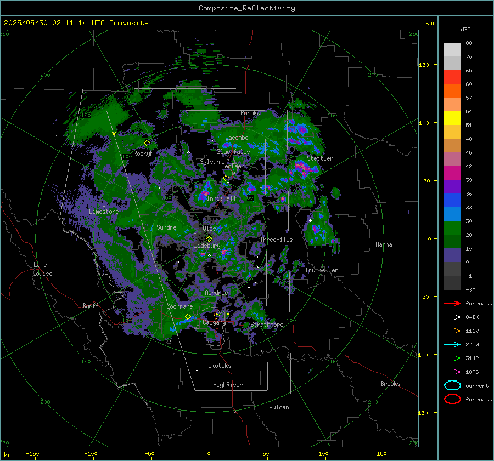Click the Okotoks label

[x=220, y=366]
